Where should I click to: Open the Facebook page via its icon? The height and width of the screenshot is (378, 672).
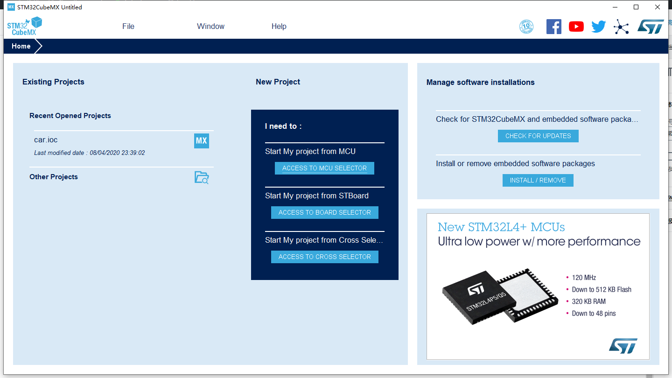554,27
